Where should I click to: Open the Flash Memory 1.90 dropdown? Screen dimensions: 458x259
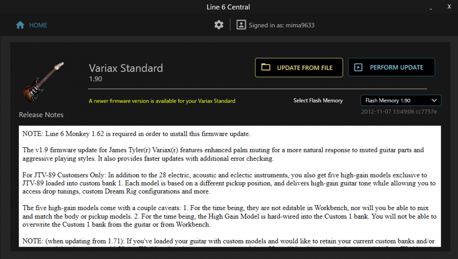(401, 101)
